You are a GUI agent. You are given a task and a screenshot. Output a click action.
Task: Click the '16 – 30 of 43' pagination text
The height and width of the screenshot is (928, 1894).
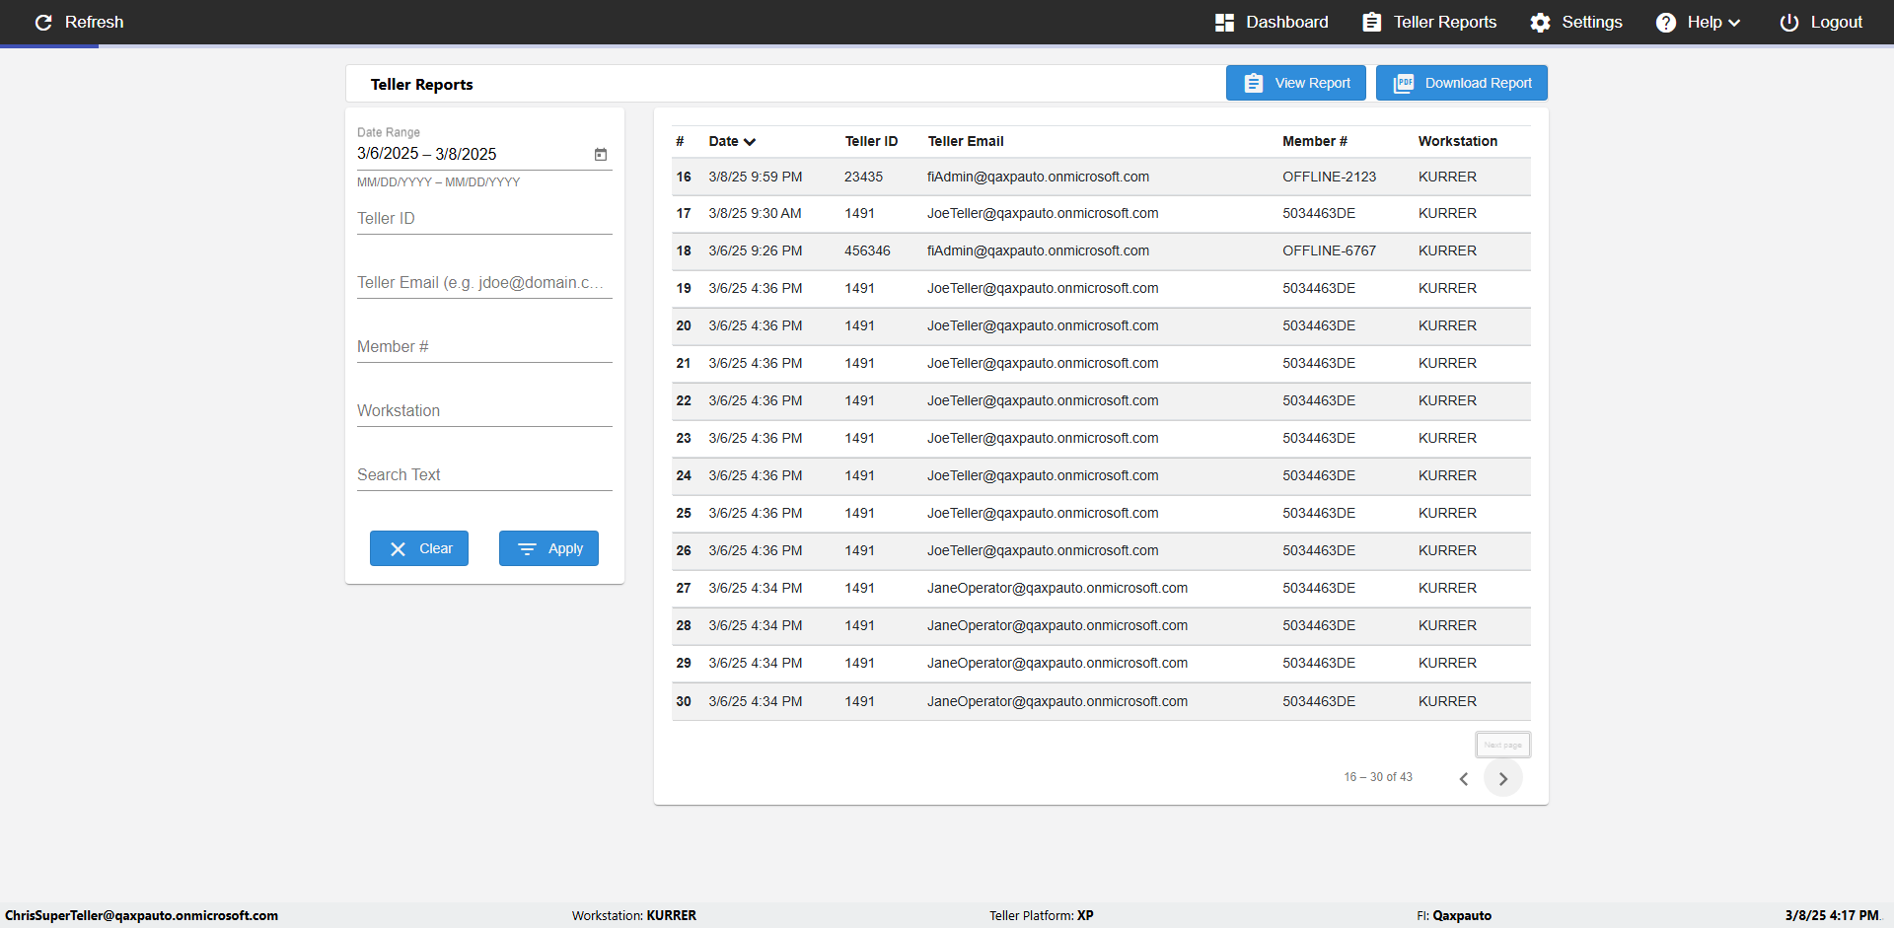tap(1378, 777)
